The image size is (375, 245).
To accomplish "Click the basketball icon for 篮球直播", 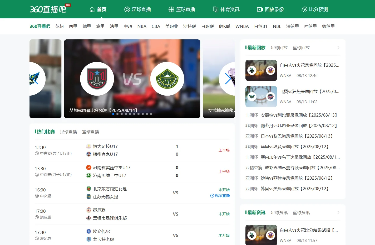I will tap(171, 9).
